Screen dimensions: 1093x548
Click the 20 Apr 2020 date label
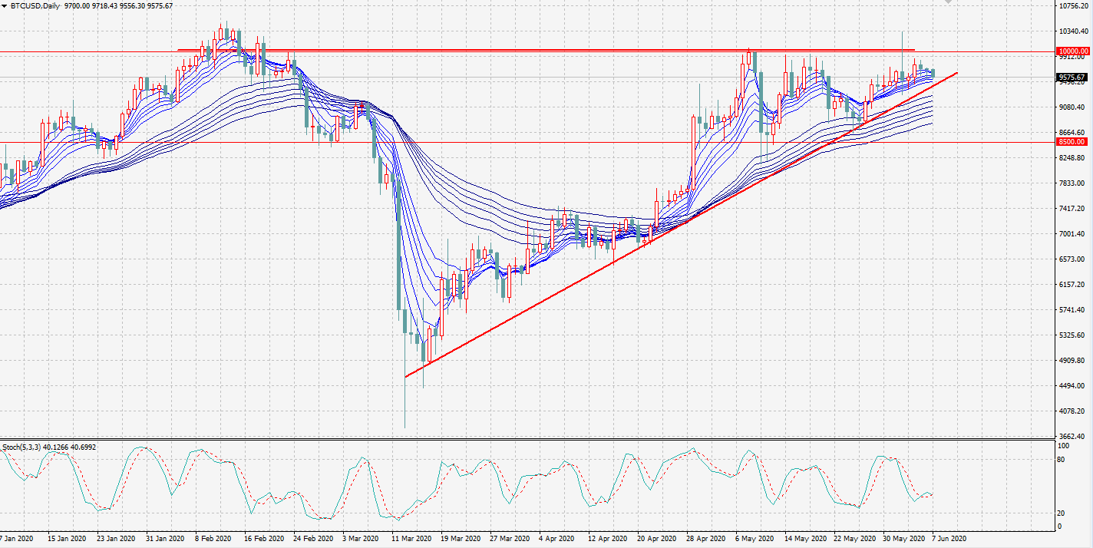656,539
